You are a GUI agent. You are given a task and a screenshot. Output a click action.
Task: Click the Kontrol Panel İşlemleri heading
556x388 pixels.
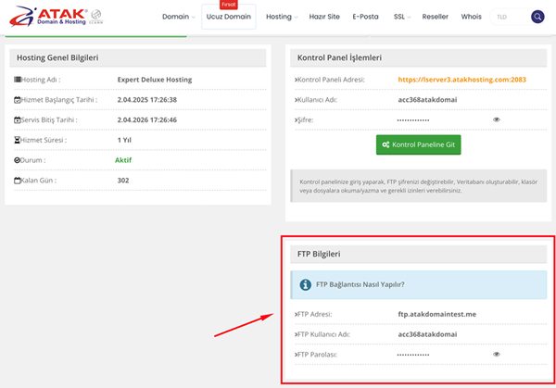tap(339, 57)
